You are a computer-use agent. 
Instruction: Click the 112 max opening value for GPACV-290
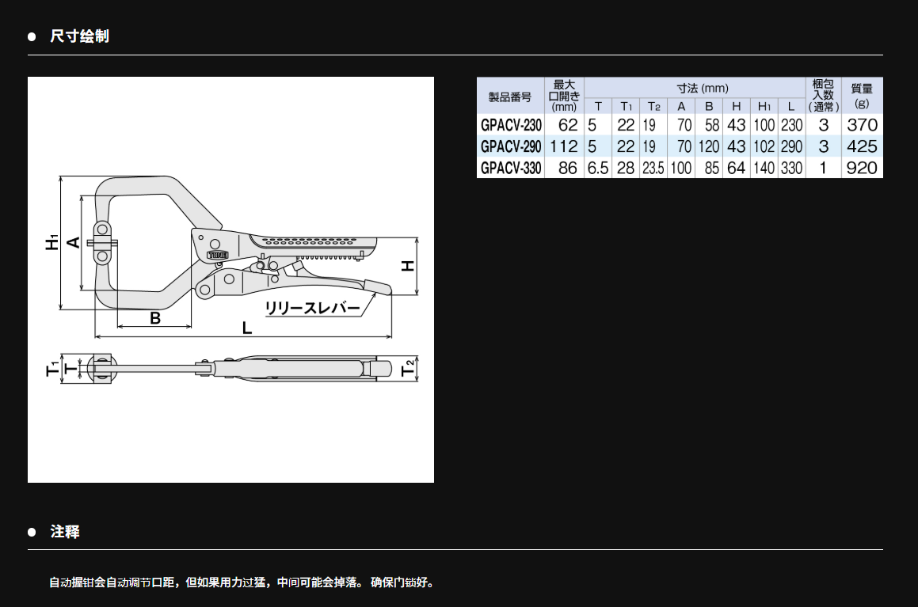tap(564, 146)
